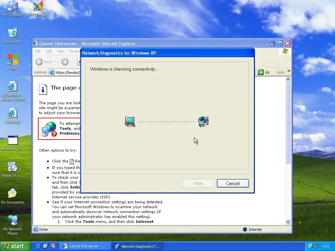
Task: Select the redir desktop shortcut
Action: pos(12,62)
